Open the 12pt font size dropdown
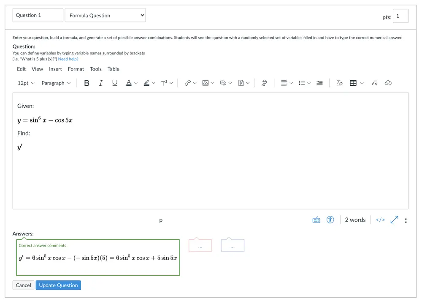422x304 pixels. tap(26, 83)
